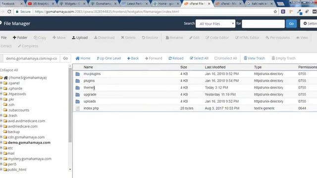Expand the .trash tree folder
This screenshot has width=317, height=178.
coord(1,115)
